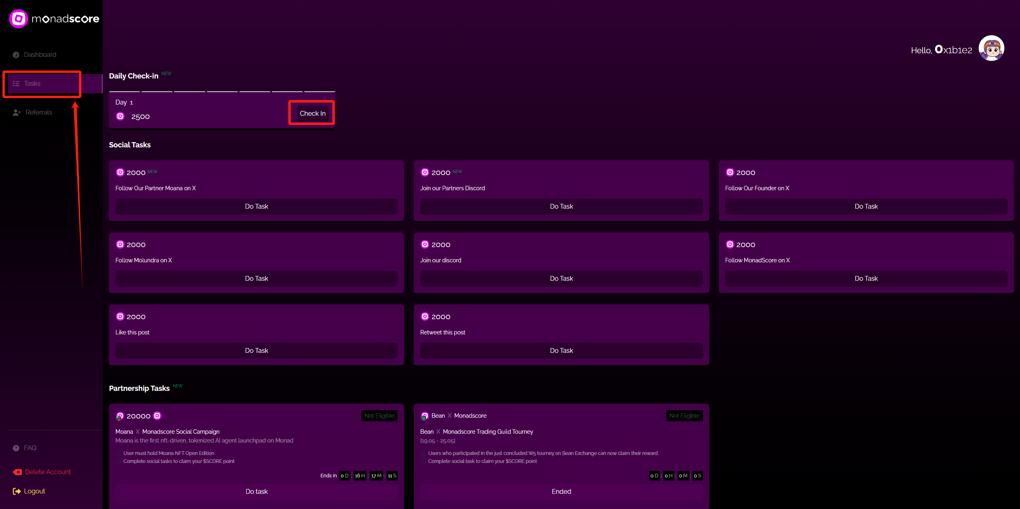1020x509 pixels.
Task: Start the Moana Social Campaign Do task button
Action: tap(257, 492)
